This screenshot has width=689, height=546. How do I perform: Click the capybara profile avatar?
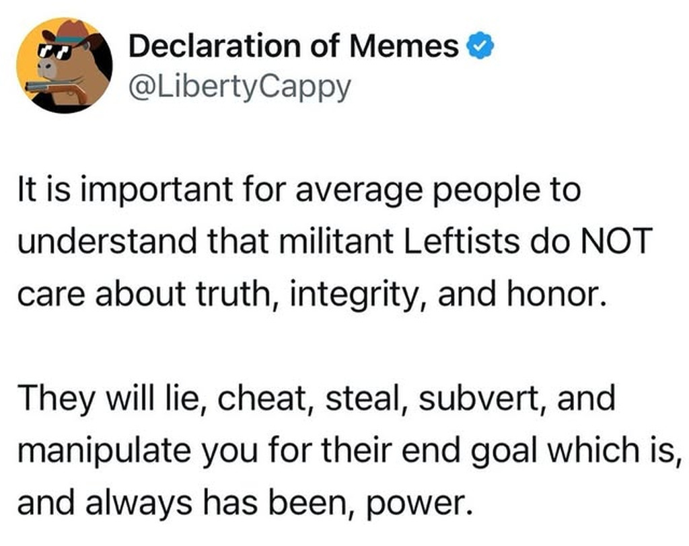tap(65, 65)
